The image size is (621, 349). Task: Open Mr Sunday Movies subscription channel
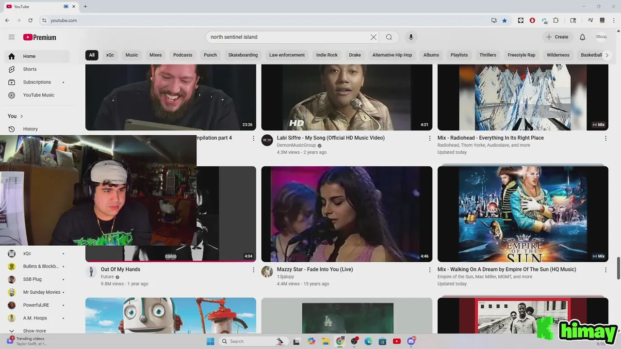pyautogui.click(x=37, y=292)
